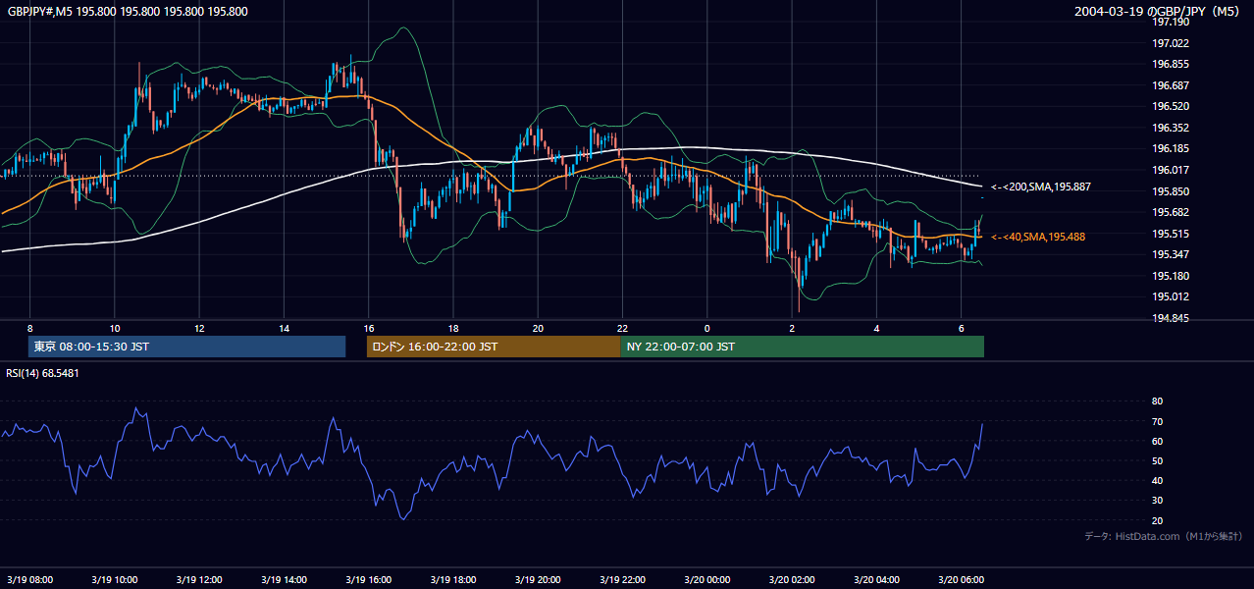Click the RSI 60 level label
The height and width of the screenshot is (589, 1254).
[1157, 441]
